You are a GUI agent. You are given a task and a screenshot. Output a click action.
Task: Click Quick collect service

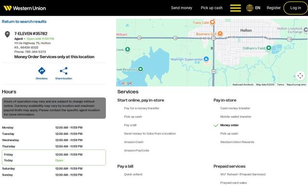[133, 174]
